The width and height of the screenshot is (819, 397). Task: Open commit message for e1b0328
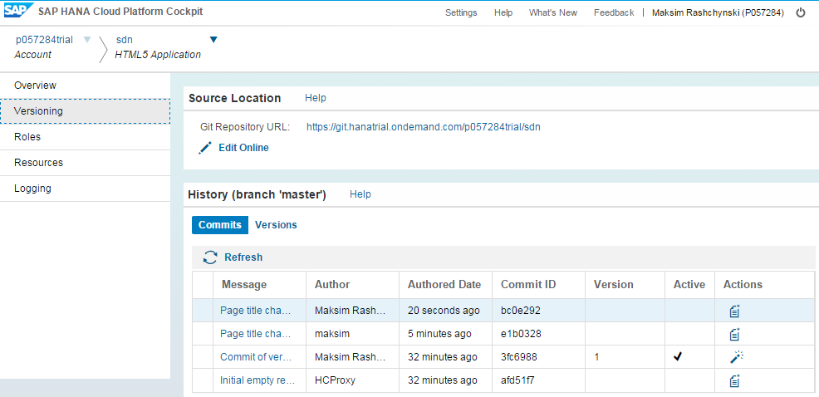pyautogui.click(x=255, y=333)
